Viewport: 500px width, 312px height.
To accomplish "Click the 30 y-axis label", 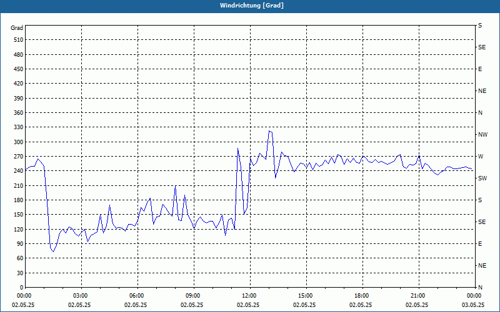I will 20,273.
